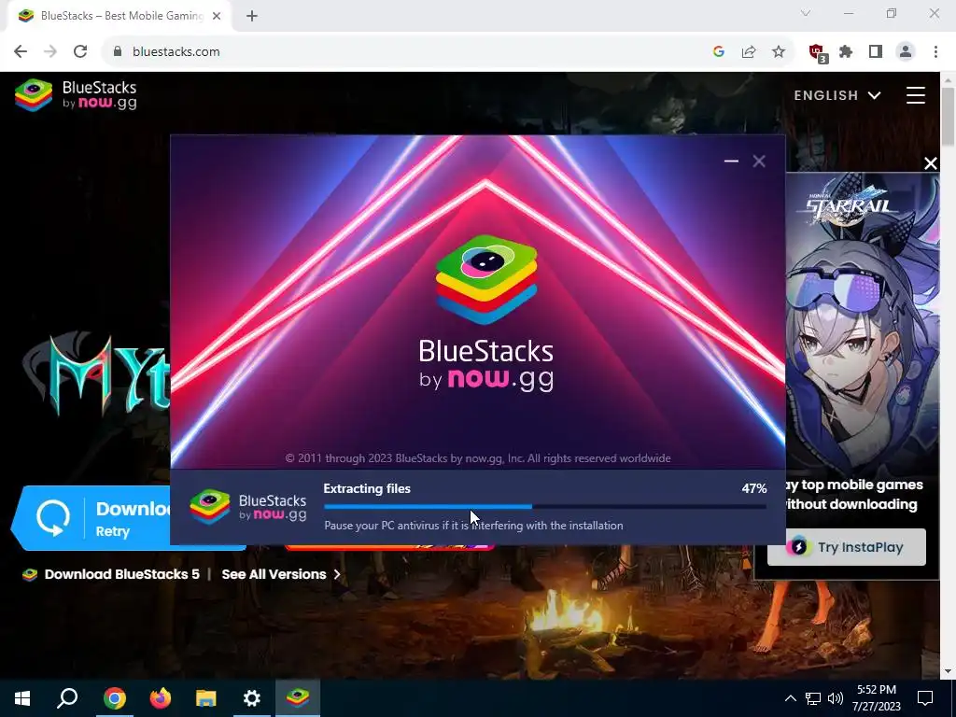Viewport: 956px width, 717px height.
Task: Click the installer progress bar
Action: (545, 507)
